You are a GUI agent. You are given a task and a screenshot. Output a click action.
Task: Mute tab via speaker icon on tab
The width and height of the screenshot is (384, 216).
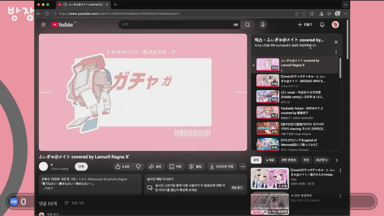(x=65, y=4)
